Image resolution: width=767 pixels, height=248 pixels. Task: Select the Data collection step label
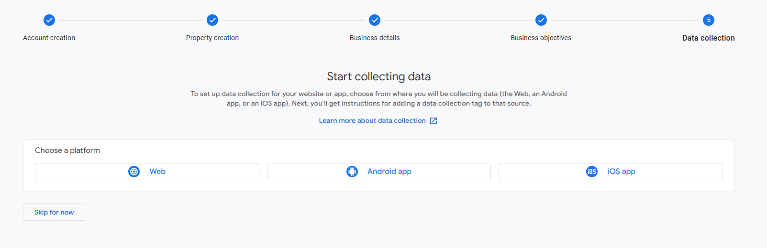pos(709,38)
